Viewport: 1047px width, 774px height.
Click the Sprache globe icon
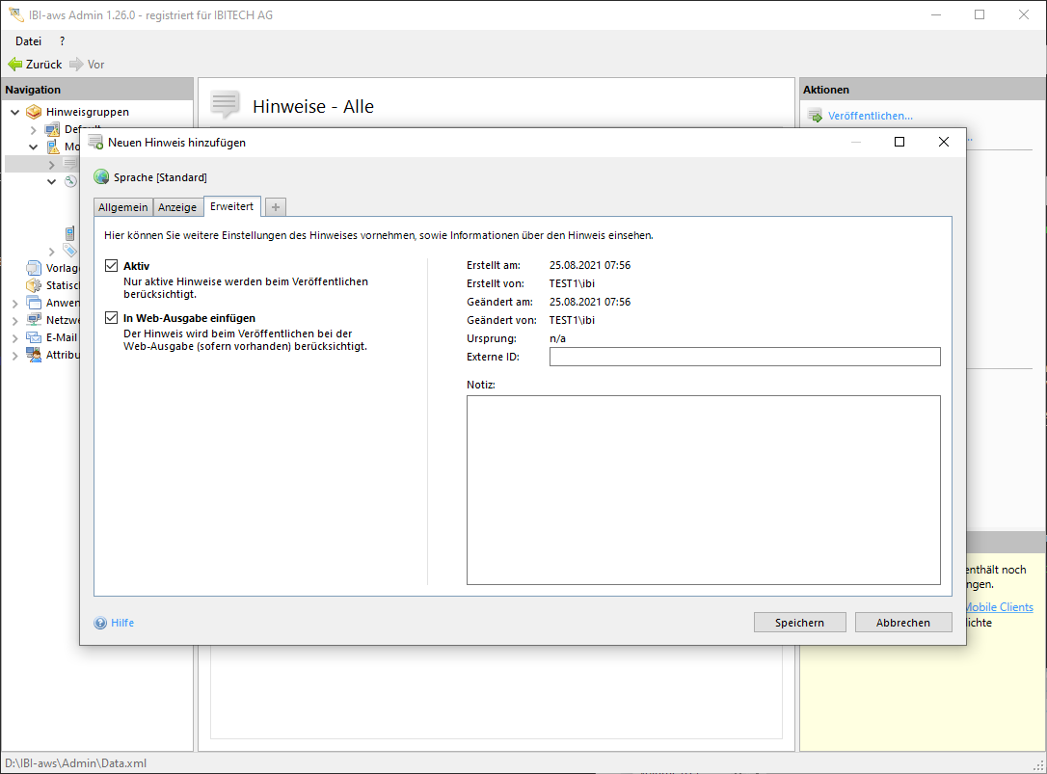pos(101,177)
